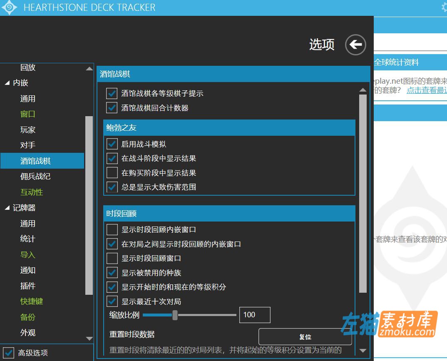Disable 显示最近十次对局
Viewport: 447px width, 361px height.
[111, 301]
